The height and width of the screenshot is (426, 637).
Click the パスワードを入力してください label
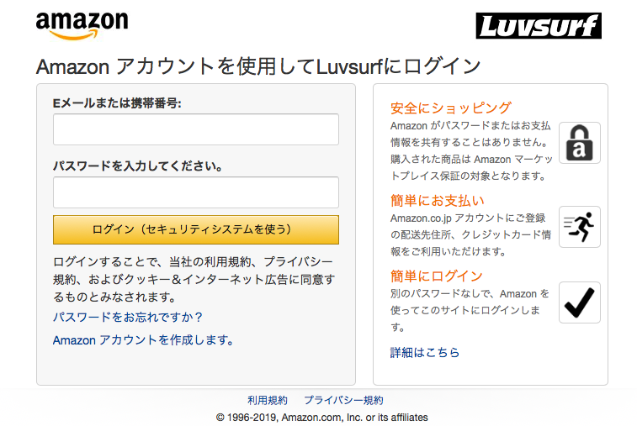point(138,166)
